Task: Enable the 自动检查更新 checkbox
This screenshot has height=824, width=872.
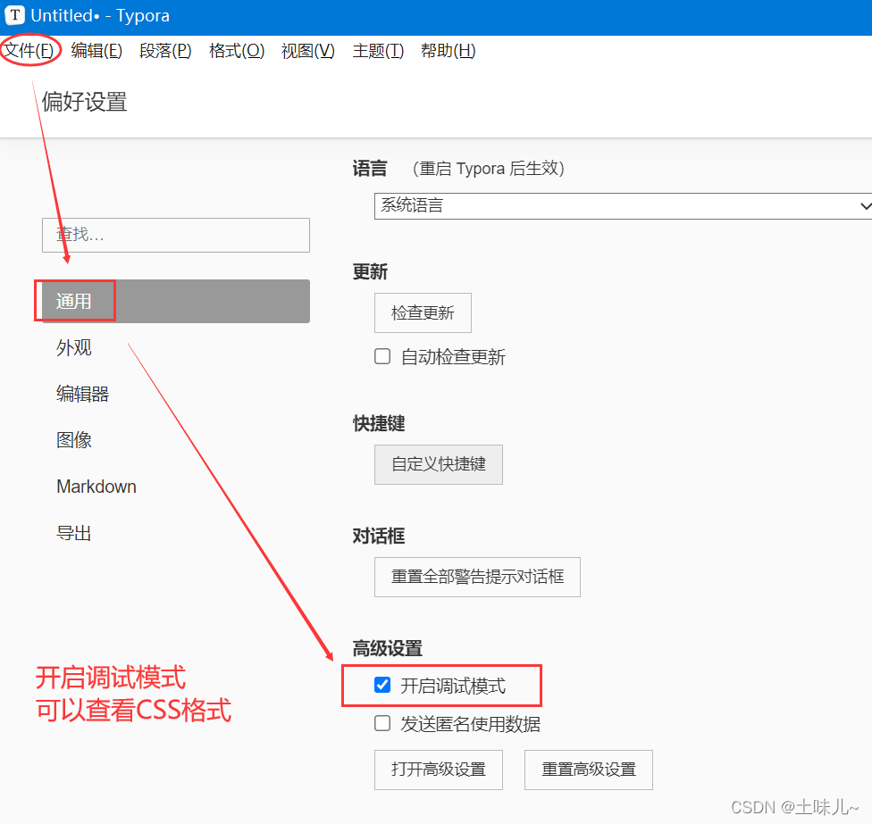Action: point(382,356)
